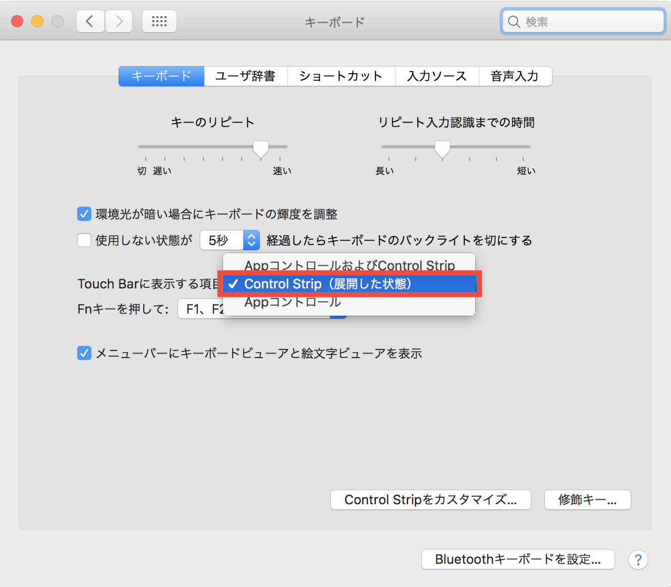671x587 pixels.
Task: Click the Bluetoothキーボードを設定… button
Action: (x=518, y=559)
